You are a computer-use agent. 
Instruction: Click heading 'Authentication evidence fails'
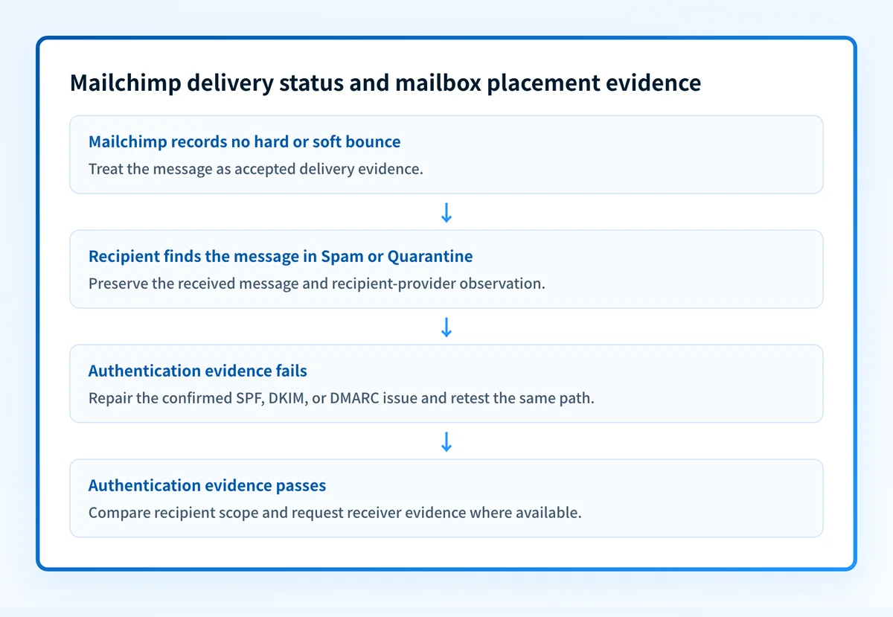click(198, 371)
